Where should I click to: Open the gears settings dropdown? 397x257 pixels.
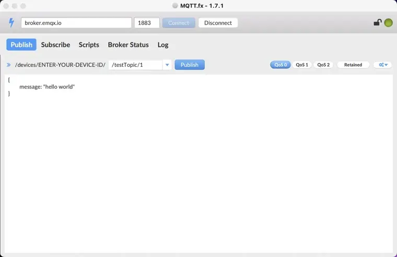(383, 65)
